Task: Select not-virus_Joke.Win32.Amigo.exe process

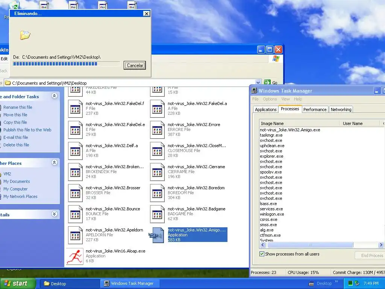Action: click(x=290, y=130)
